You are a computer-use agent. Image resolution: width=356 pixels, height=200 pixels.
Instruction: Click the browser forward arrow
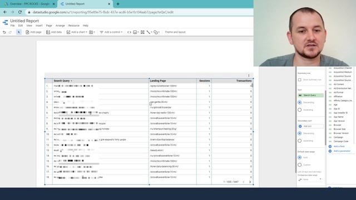pyautogui.click(x=12, y=12)
